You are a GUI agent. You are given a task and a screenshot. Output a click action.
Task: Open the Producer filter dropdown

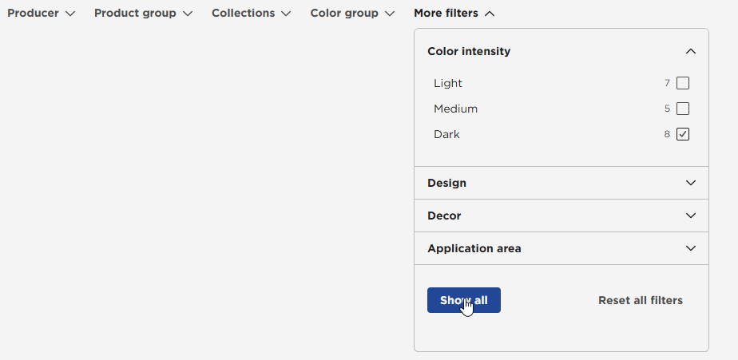click(x=34, y=14)
